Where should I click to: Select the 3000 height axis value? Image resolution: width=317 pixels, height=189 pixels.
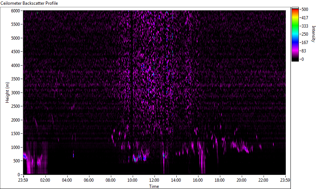point(16,93)
